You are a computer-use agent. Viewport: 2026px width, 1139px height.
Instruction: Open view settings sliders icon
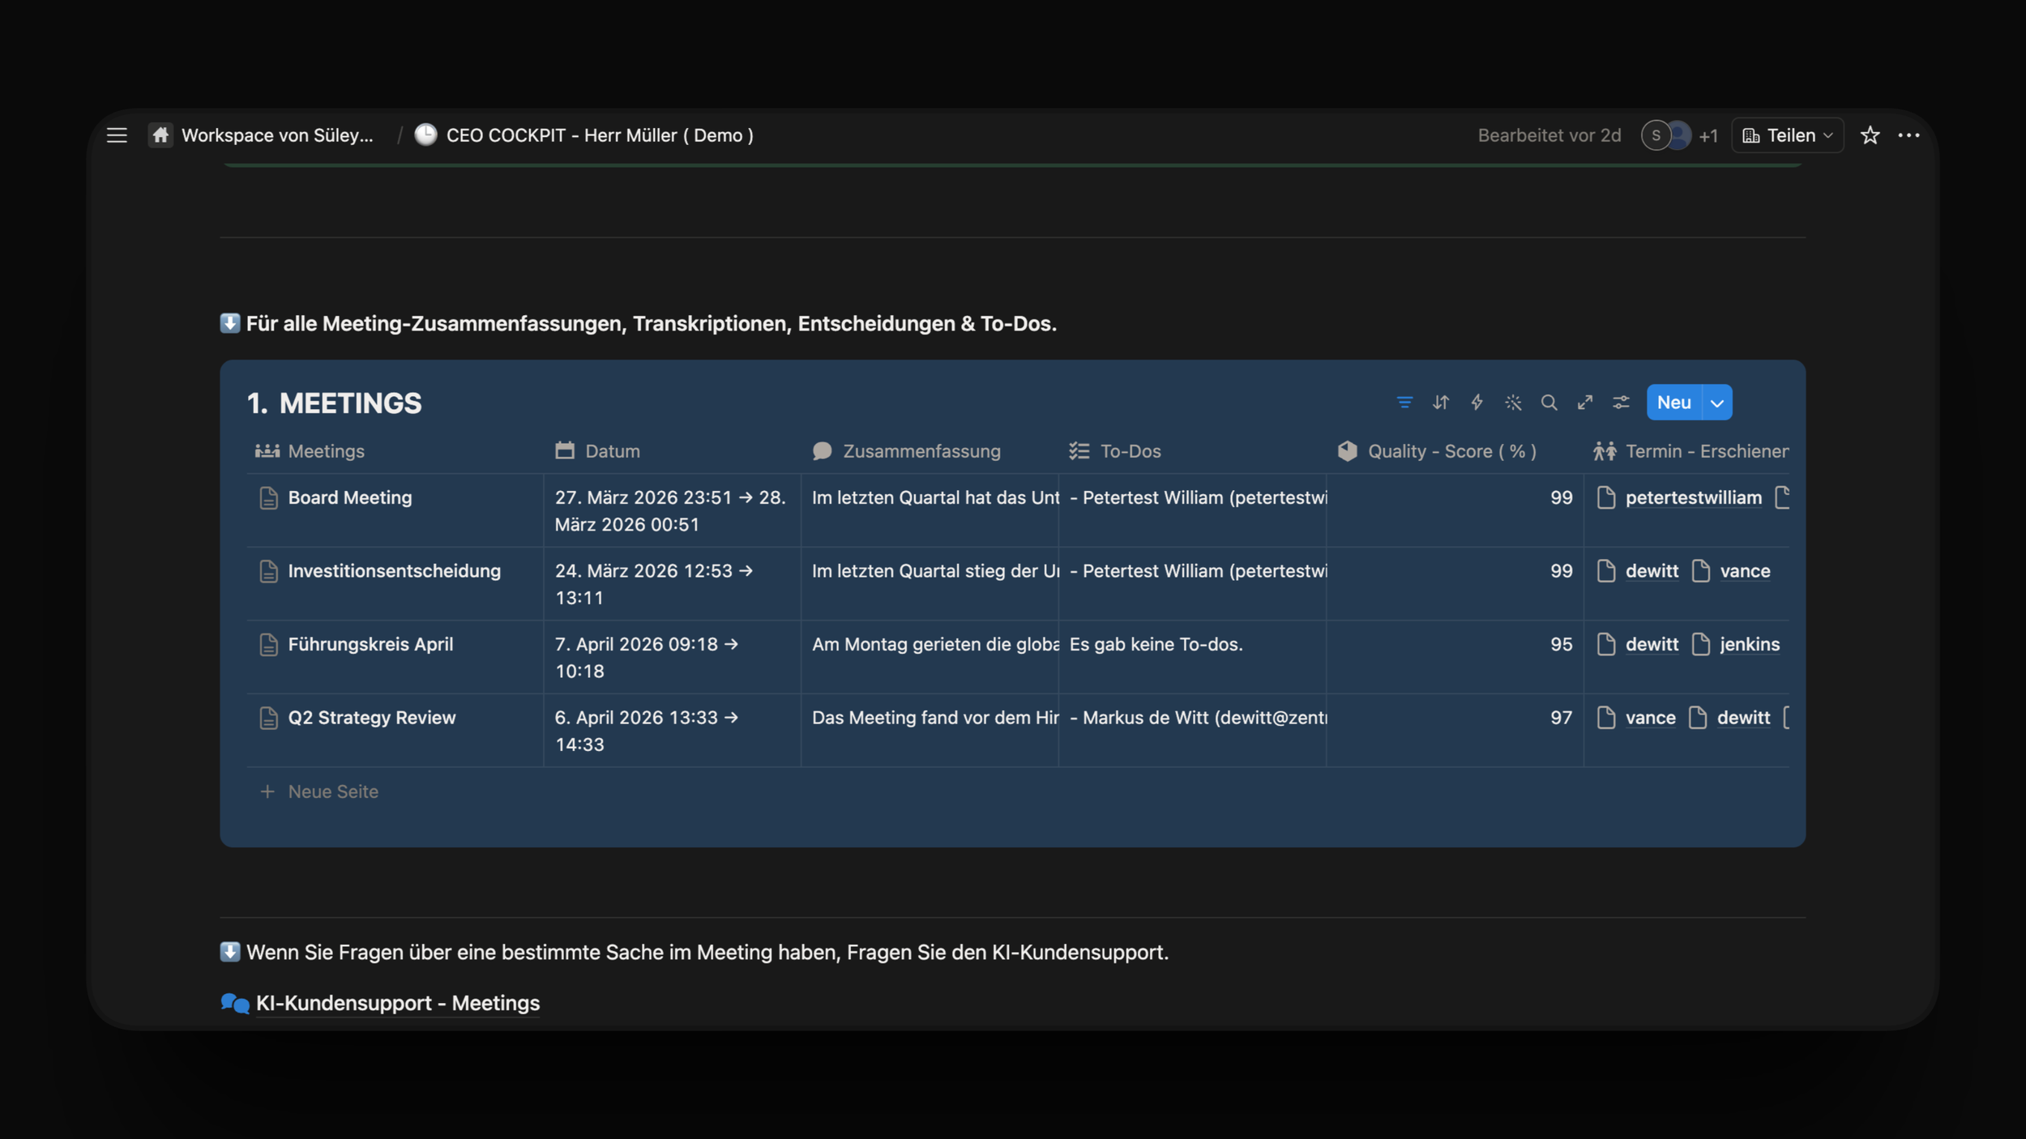(1621, 403)
